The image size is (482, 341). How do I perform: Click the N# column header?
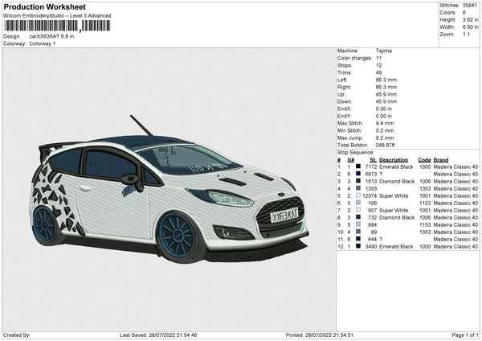(x=351, y=160)
